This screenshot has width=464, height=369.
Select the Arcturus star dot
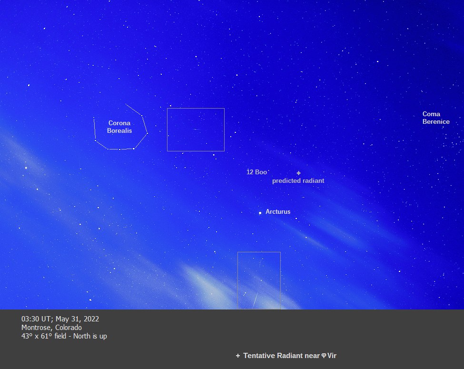(260, 213)
